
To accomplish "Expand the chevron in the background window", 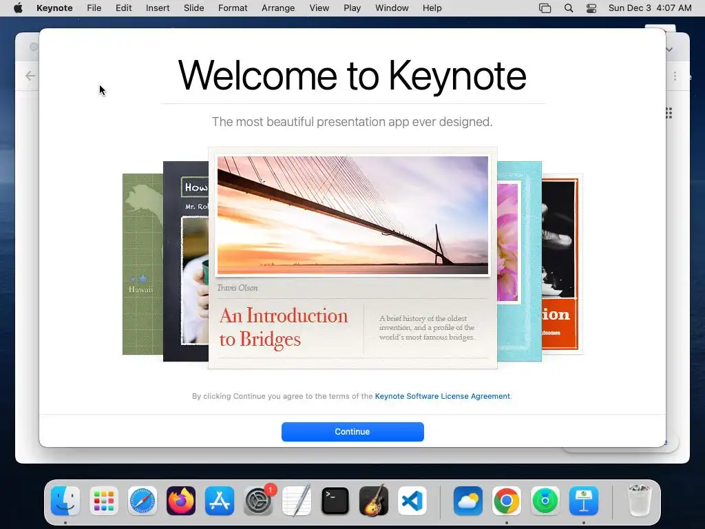I will 669,50.
